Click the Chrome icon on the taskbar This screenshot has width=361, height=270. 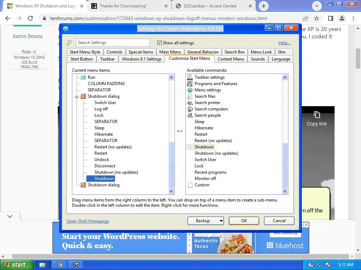[60, 265]
